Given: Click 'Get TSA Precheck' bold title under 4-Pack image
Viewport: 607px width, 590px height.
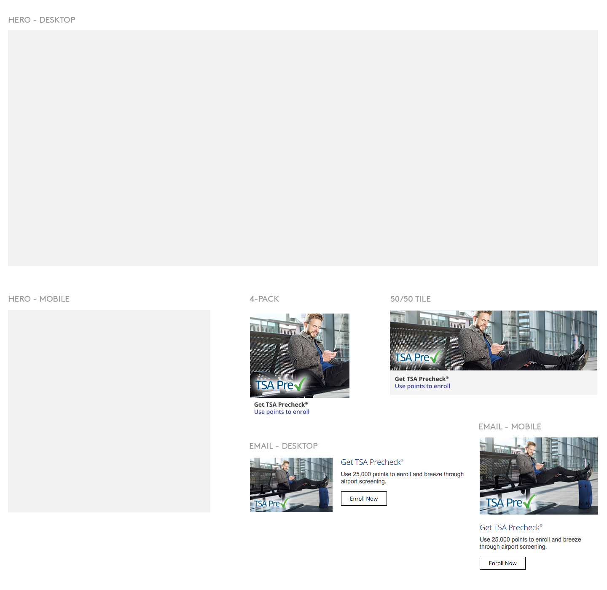Looking at the screenshot, I should tap(281, 405).
